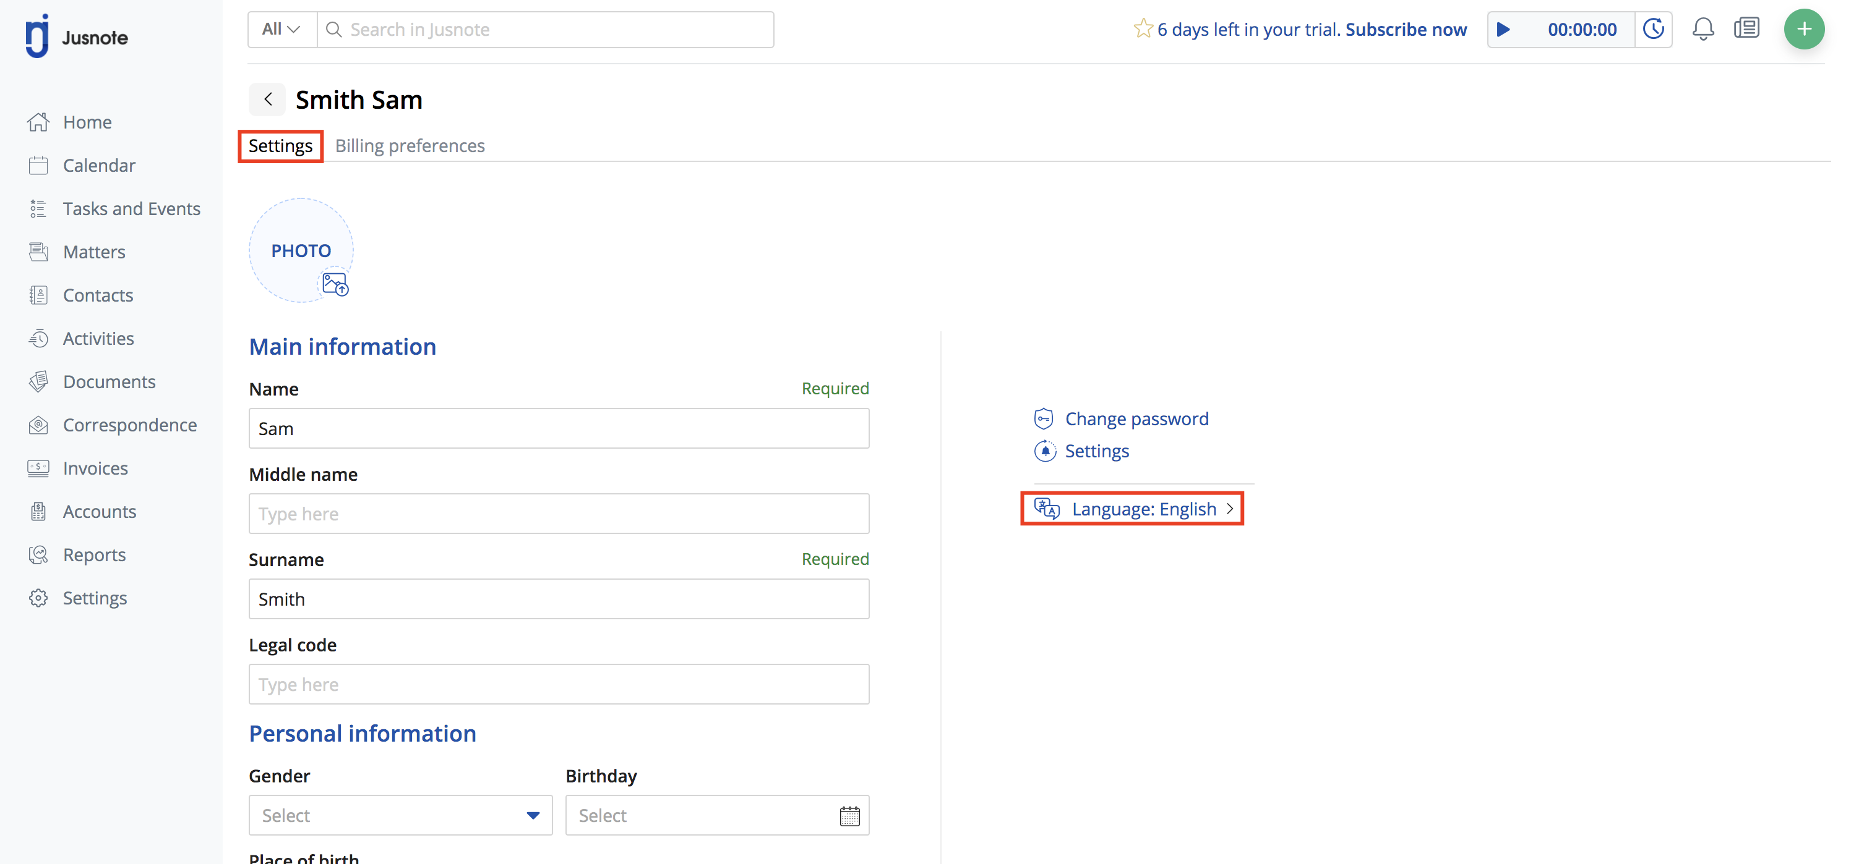
Task: Click the Surname input containing Smith
Action: [x=559, y=599]
